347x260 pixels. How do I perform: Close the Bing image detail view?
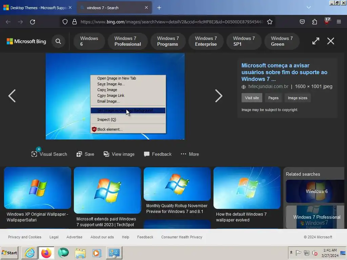[x=331, y=41]
